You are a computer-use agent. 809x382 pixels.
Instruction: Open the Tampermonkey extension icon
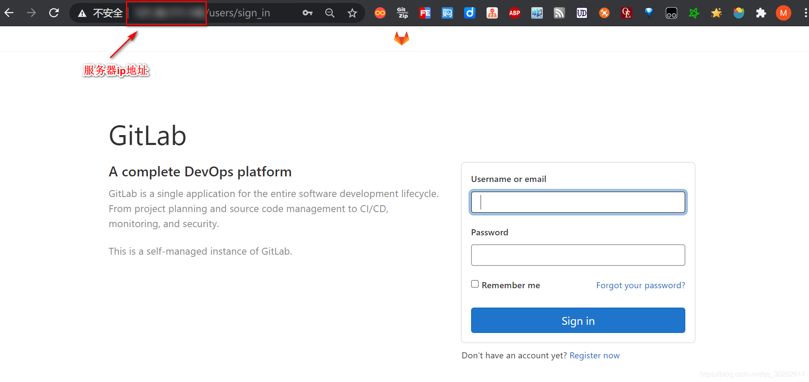coord(672,13)
